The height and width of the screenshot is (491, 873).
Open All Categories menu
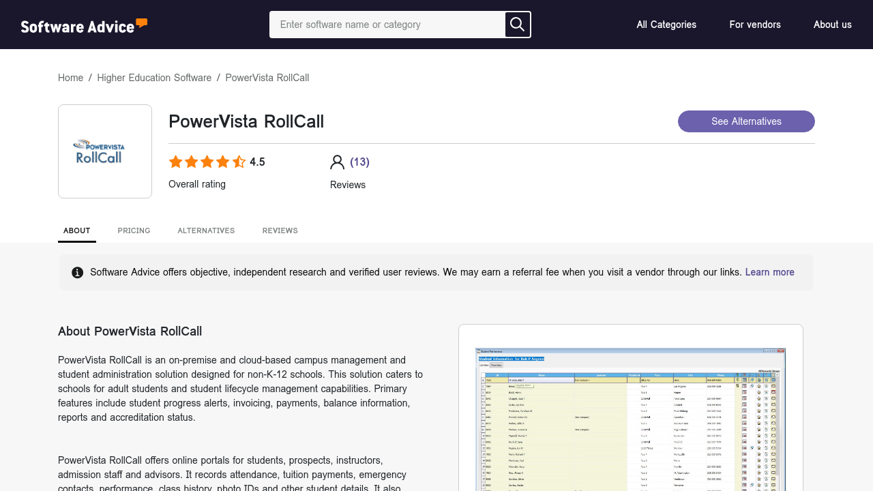tap(666, 25)
